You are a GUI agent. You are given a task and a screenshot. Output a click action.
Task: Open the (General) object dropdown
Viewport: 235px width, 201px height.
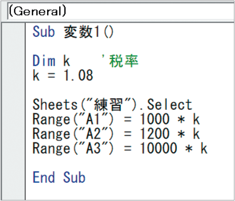click(x=121, y=11)
